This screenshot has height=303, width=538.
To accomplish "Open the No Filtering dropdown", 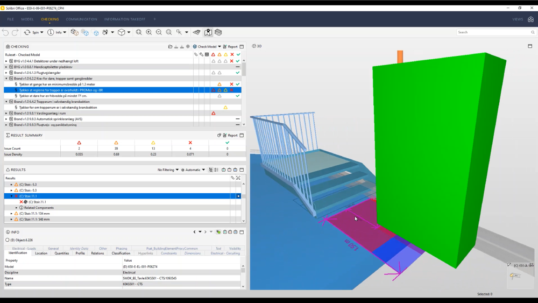I will pyautogui.click(x=168, y=170).
